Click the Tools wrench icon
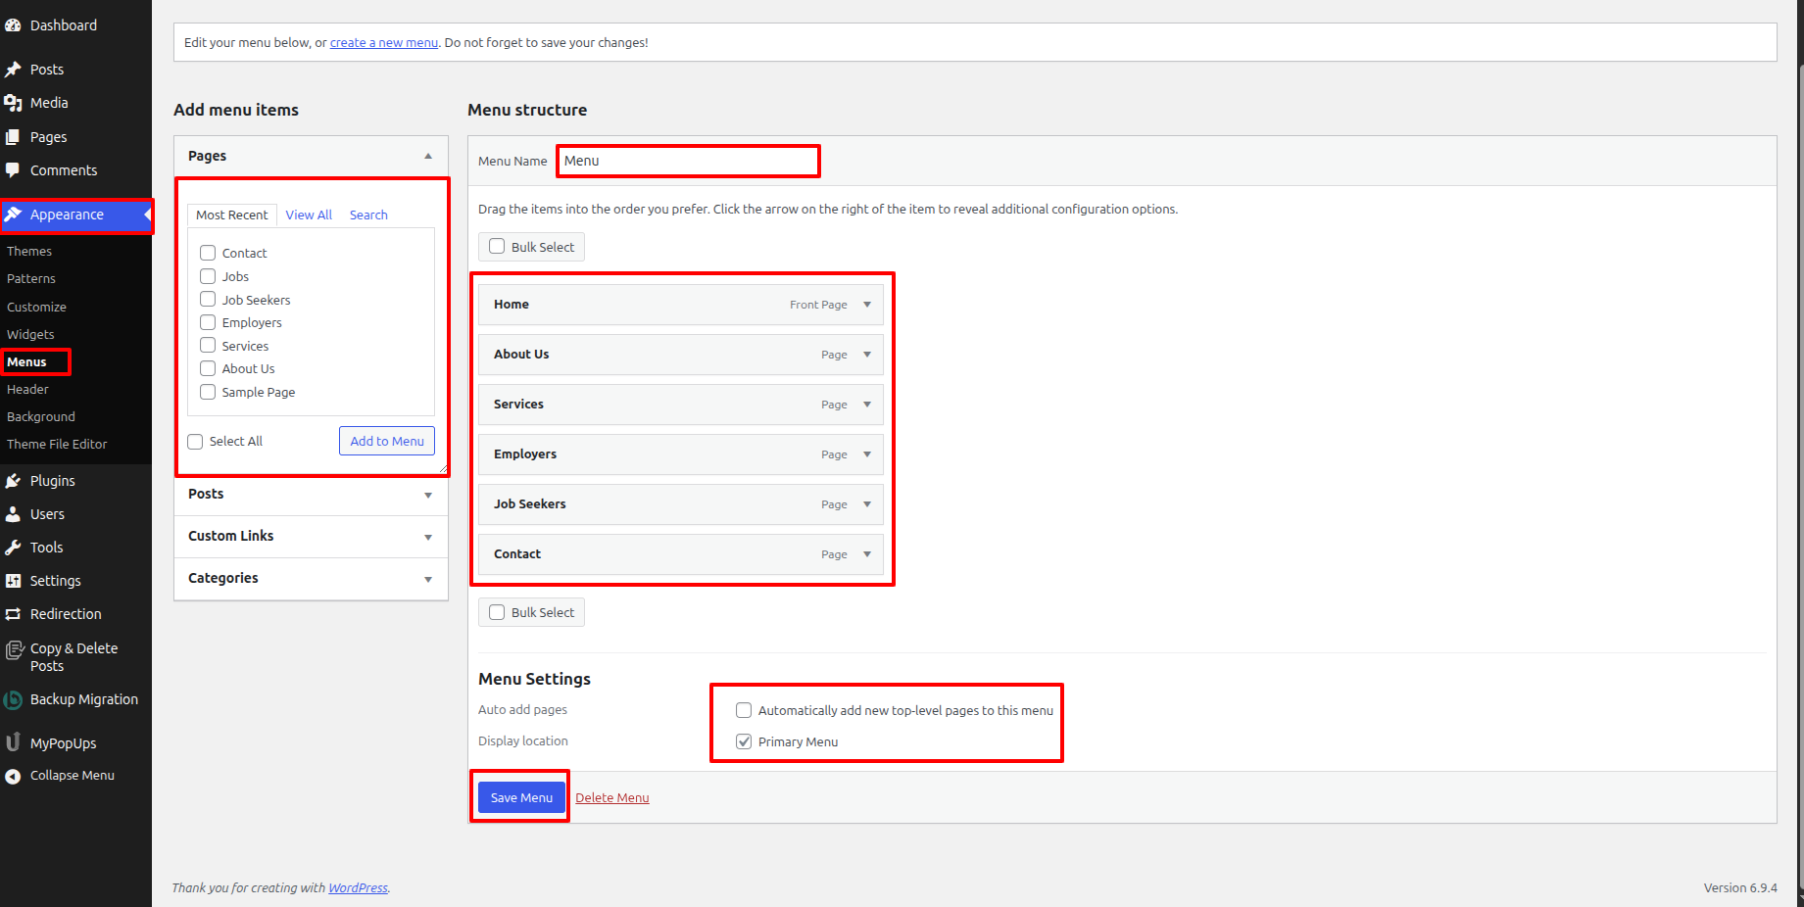 13,548
